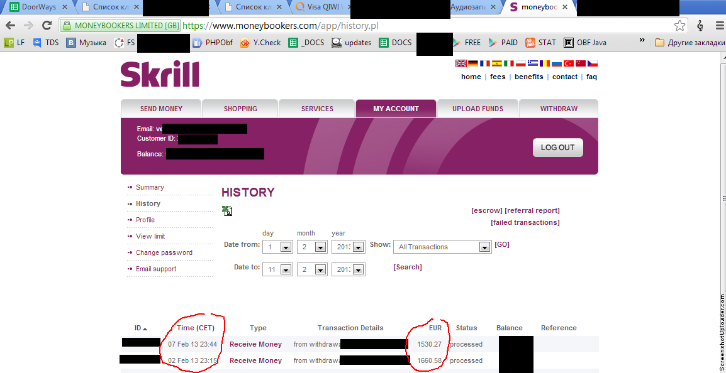Screen dimensions: 726x373
Task: Switch site language to Spanish flag
Action: [x=497, y=63]
